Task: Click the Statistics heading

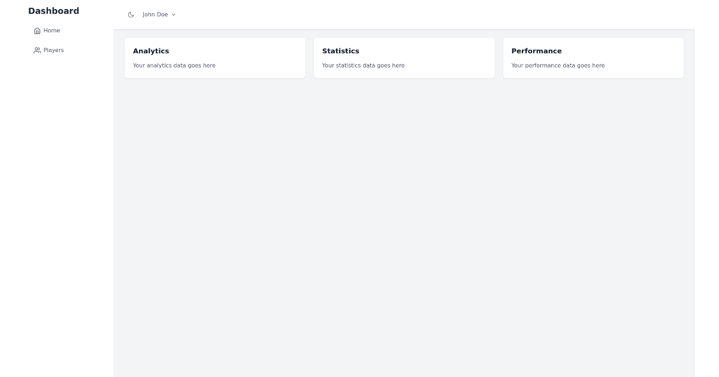Action: [x=341, y=51]
